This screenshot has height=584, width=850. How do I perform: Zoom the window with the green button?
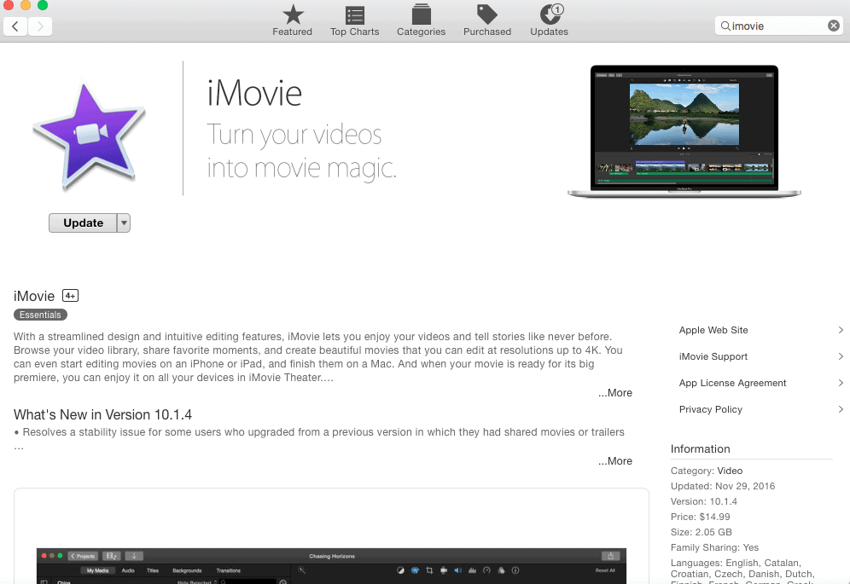pyautogui.click(x=43, y=5)
